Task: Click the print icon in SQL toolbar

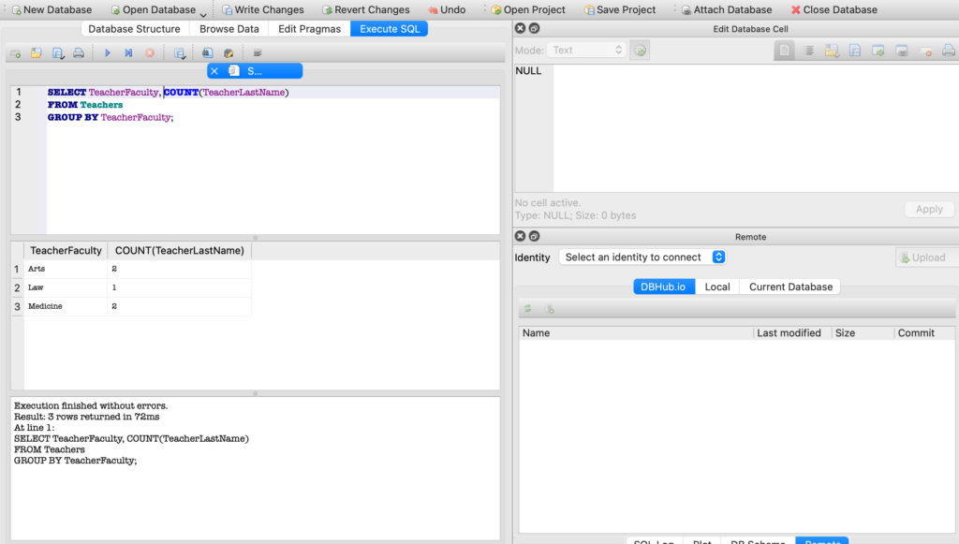Action: tap(79, 53)
